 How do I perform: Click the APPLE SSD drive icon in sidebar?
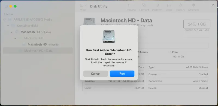10,20
